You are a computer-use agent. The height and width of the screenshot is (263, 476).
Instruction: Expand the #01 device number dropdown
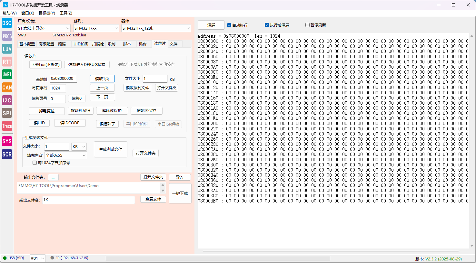click(x=37, y=258)
